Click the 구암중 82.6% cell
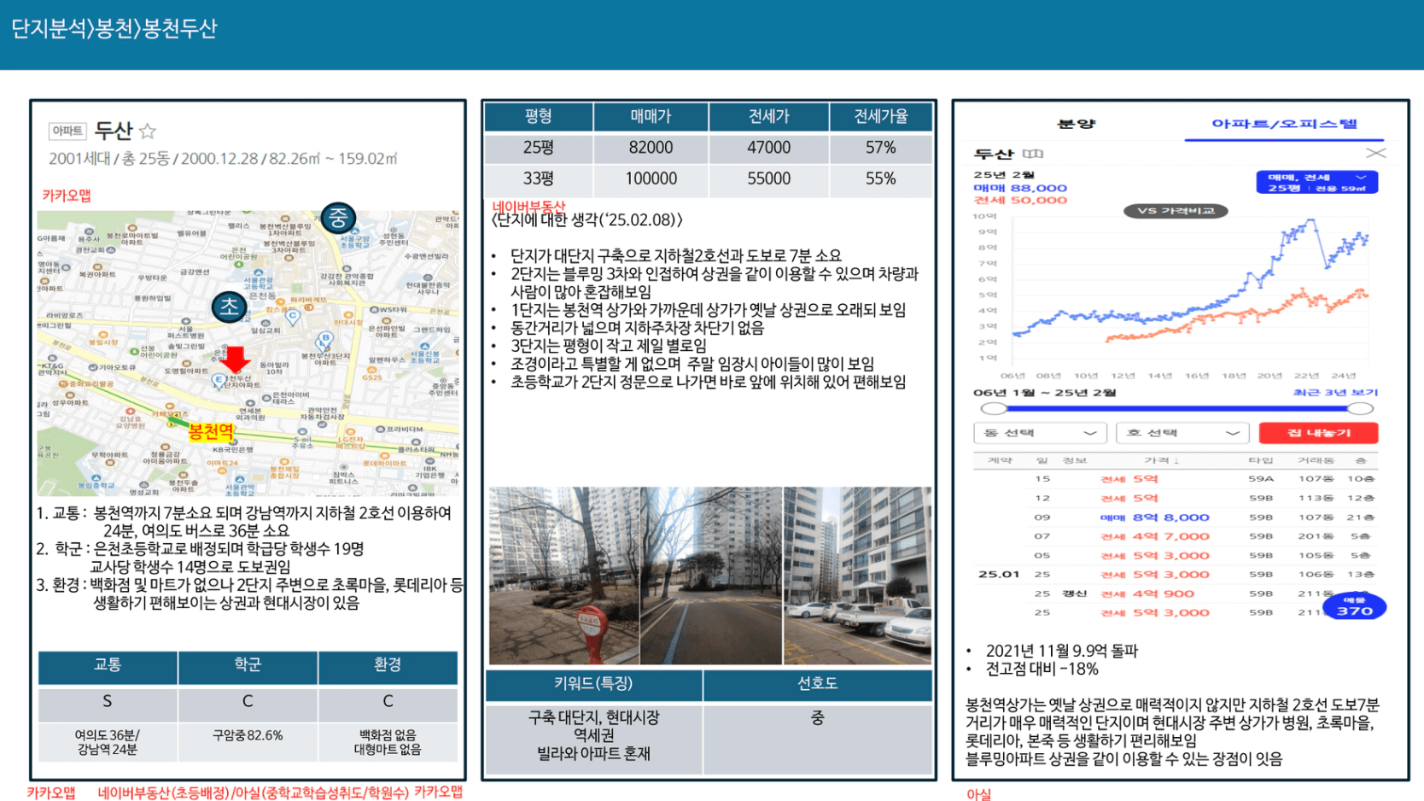1424x801 pixels. click(248, 741)
